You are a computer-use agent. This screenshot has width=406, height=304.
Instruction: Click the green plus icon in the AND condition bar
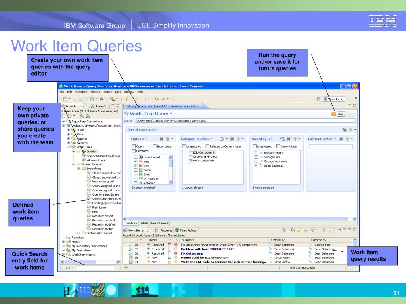coord(350,130)
